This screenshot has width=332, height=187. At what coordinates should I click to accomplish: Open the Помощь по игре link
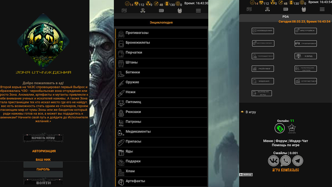tap(286, 145)
